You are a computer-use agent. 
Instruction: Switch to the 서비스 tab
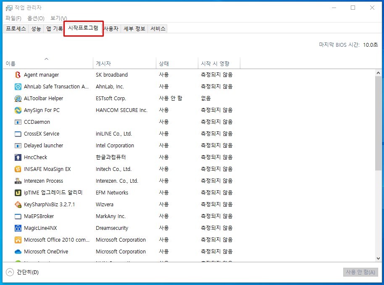pos(158,29)
